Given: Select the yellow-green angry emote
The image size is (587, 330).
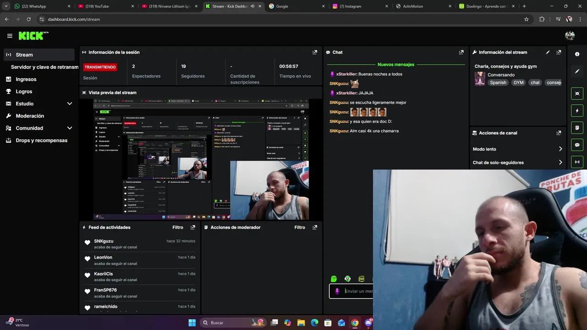Looking at the screenshot, I should [361, 279].
